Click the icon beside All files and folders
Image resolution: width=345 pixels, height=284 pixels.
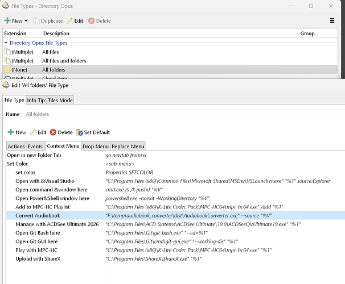tap(7, 61)
